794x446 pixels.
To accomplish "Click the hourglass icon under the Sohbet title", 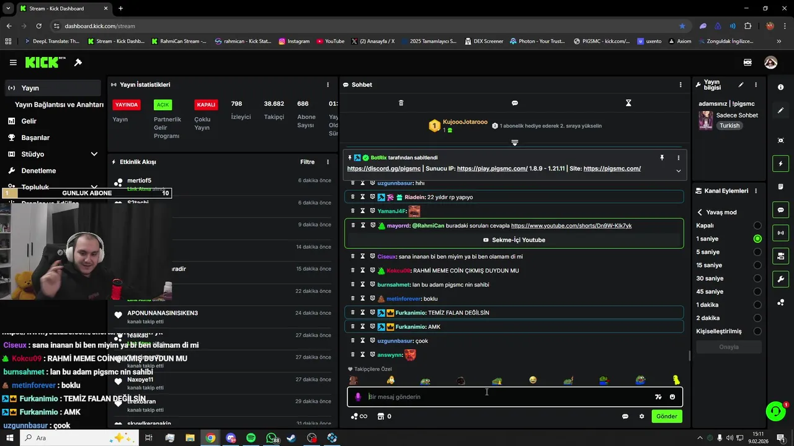I will point(628,103).
